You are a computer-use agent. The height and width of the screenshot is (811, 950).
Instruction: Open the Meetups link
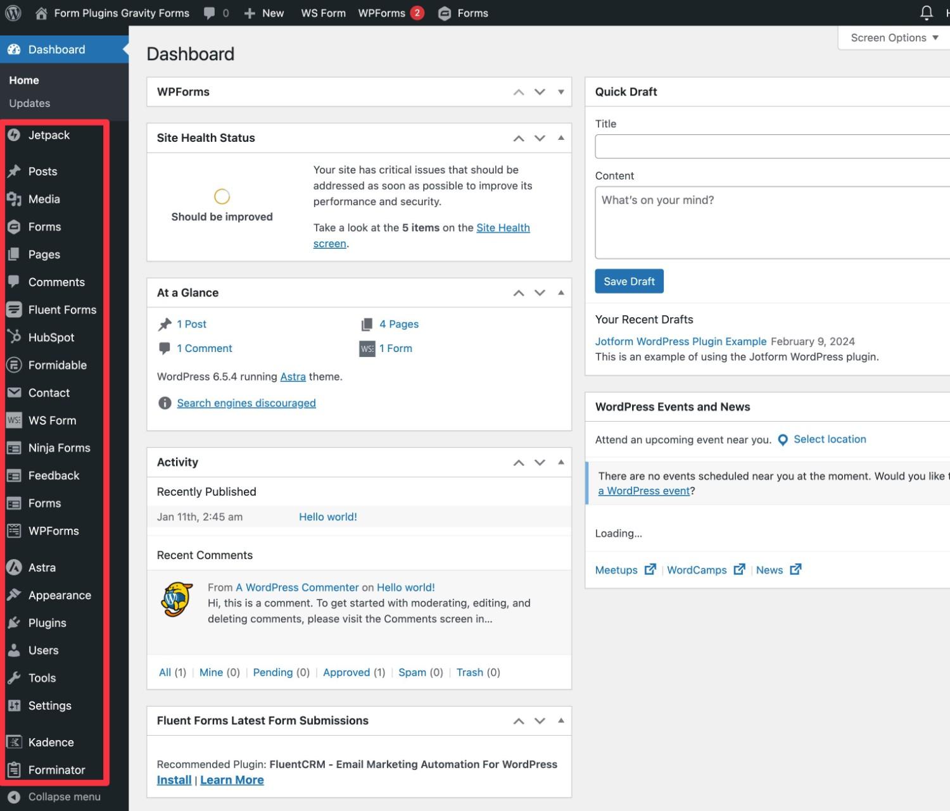616,570
